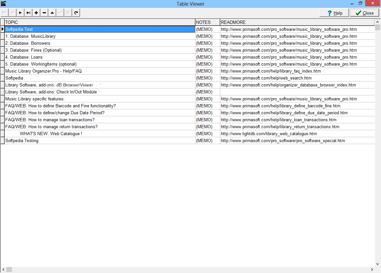Click library_define_due_date_period.htm URL cell
Viewport: 381px width, 273px height.
pos(297,113)
